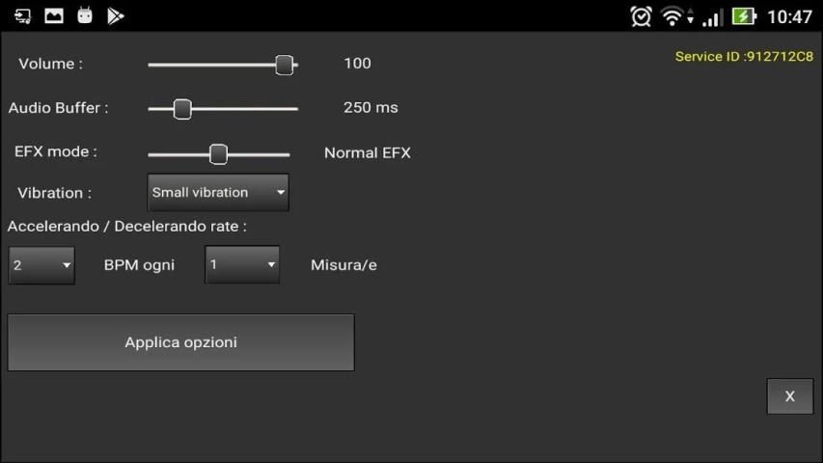Expand the BPM rate dropdown set to 2

(41, 264)
